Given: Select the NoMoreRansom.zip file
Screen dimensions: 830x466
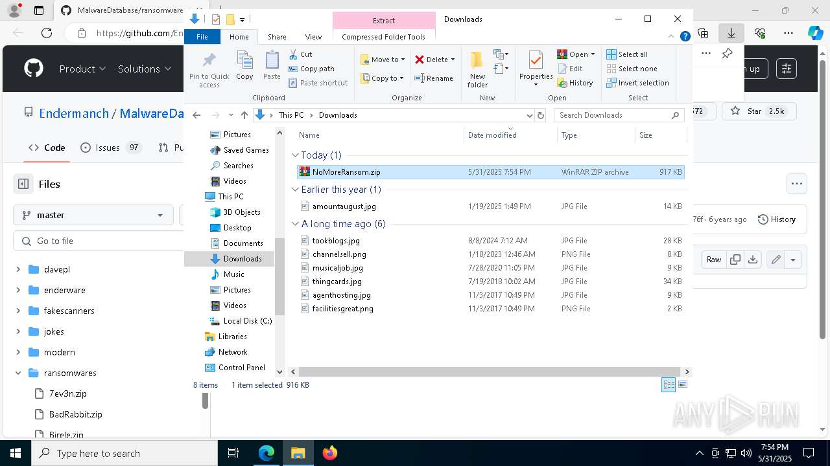Looking at the screenshot, I should click(490, 172).
